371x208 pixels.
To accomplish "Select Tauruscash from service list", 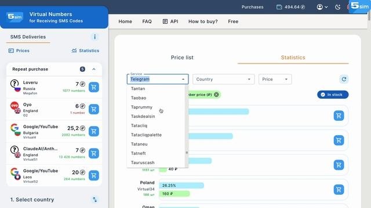I will click(x=156, y=163).
